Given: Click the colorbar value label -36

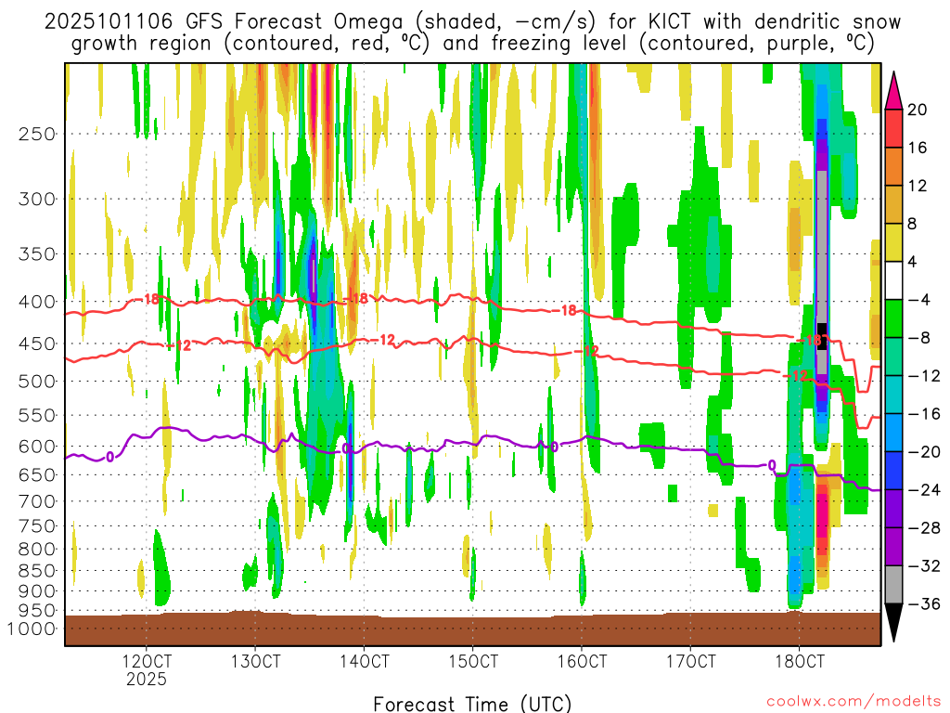Looking at the screenshot, I should (924, 603).
